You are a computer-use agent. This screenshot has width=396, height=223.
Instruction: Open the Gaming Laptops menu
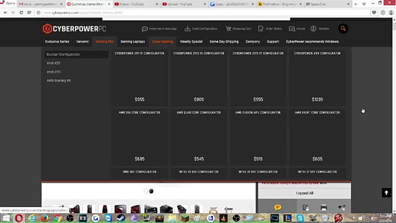[x=133, y=42]
